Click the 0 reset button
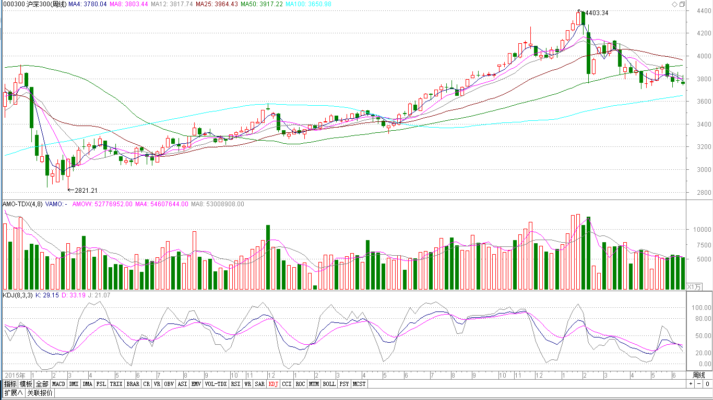This screenshot has width=713, height=400. tap(707, 384)
